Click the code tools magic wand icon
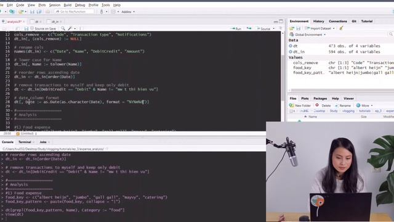The image size is (394, 222). point(70,28)
